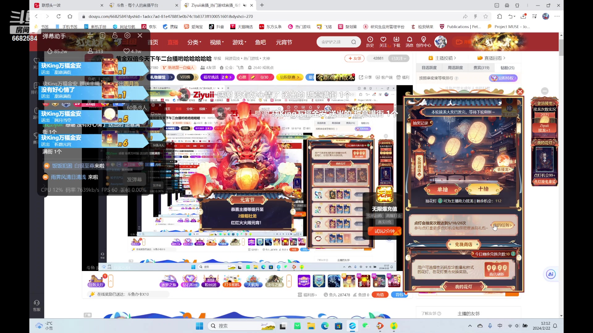Open 元宵节 navigation item
Screen dimensions: 593x333
tap(284, 42)
